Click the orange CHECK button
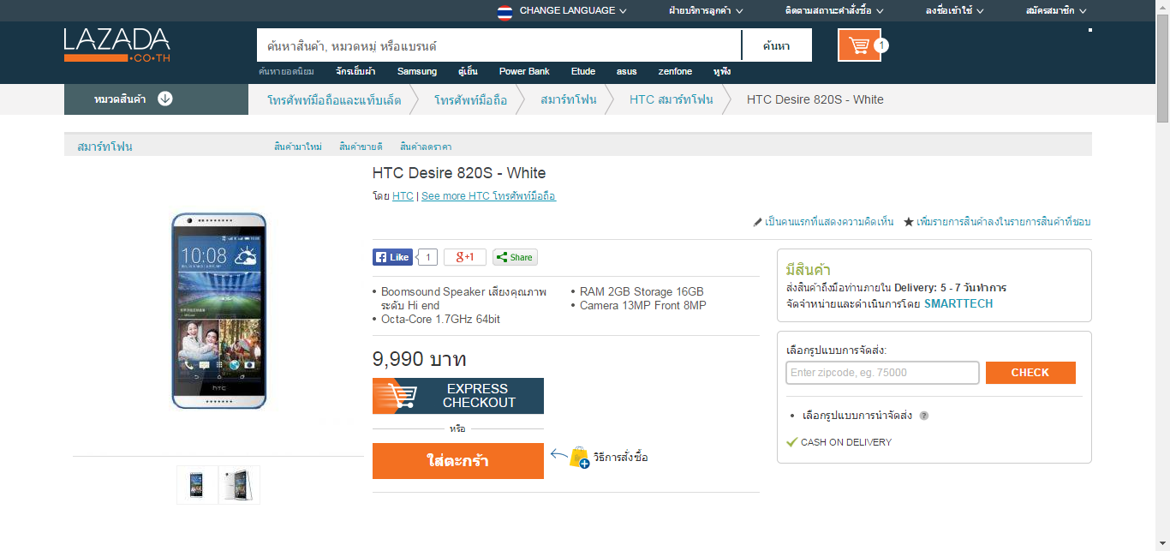The height and width of the screenshot is (551, 1170). (x=1030, y=373)
